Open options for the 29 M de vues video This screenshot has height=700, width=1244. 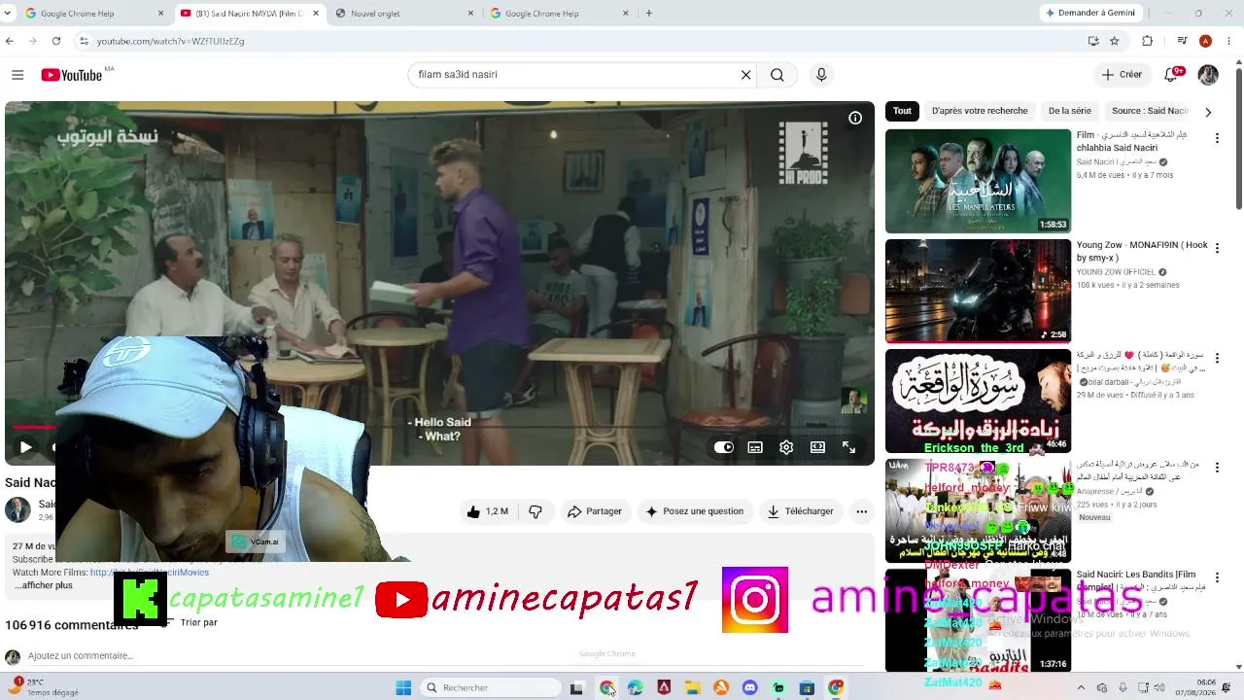1217,358
